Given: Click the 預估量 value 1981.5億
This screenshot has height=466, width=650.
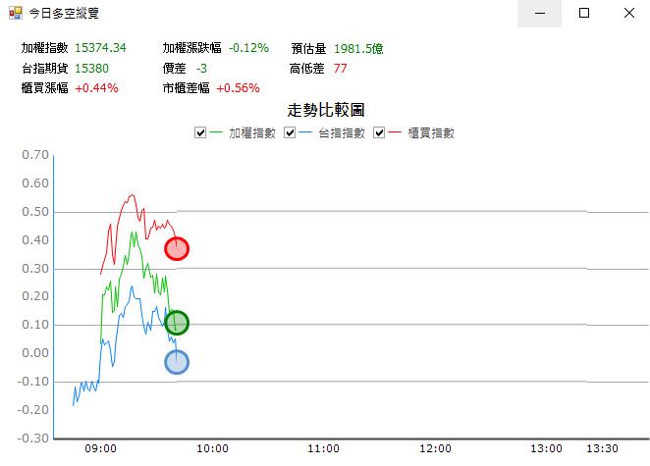Looking at the screenshot, I should pos(358,49).
